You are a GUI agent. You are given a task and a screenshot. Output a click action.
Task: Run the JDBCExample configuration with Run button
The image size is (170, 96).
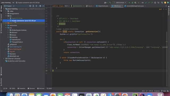[129, 3]
